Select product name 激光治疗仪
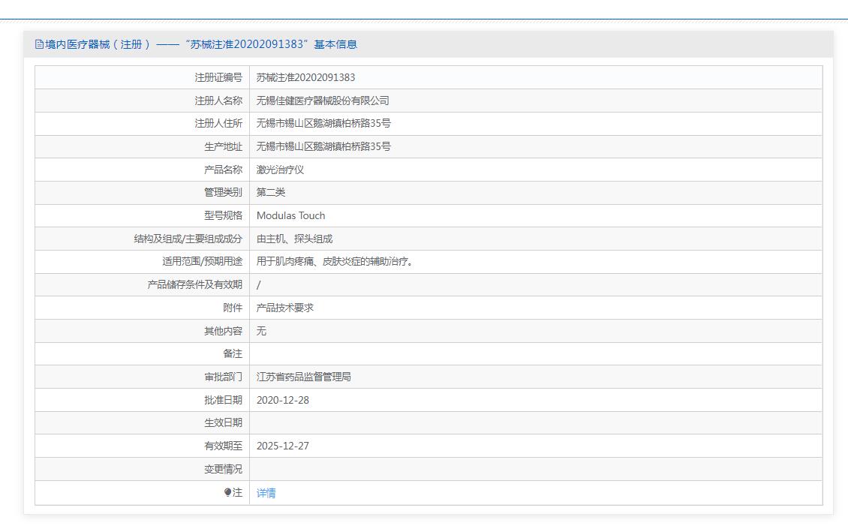848x532 pixels. (280, 170)
